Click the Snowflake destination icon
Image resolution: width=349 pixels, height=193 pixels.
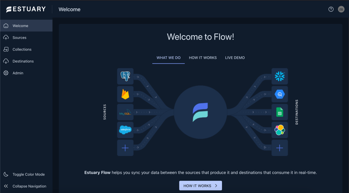[x=280, y=76]
